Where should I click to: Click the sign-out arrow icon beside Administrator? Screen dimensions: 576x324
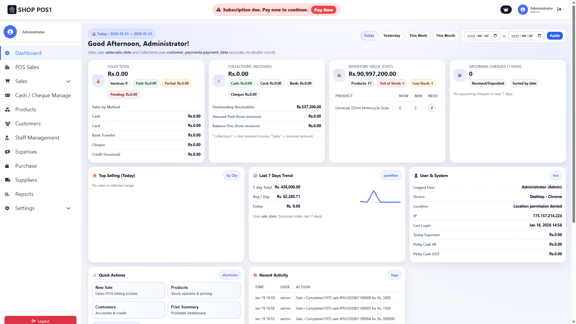point(559,10)
